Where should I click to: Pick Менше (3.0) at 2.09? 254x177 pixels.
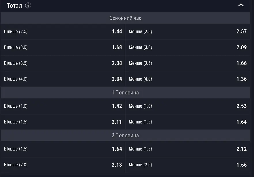188,47
